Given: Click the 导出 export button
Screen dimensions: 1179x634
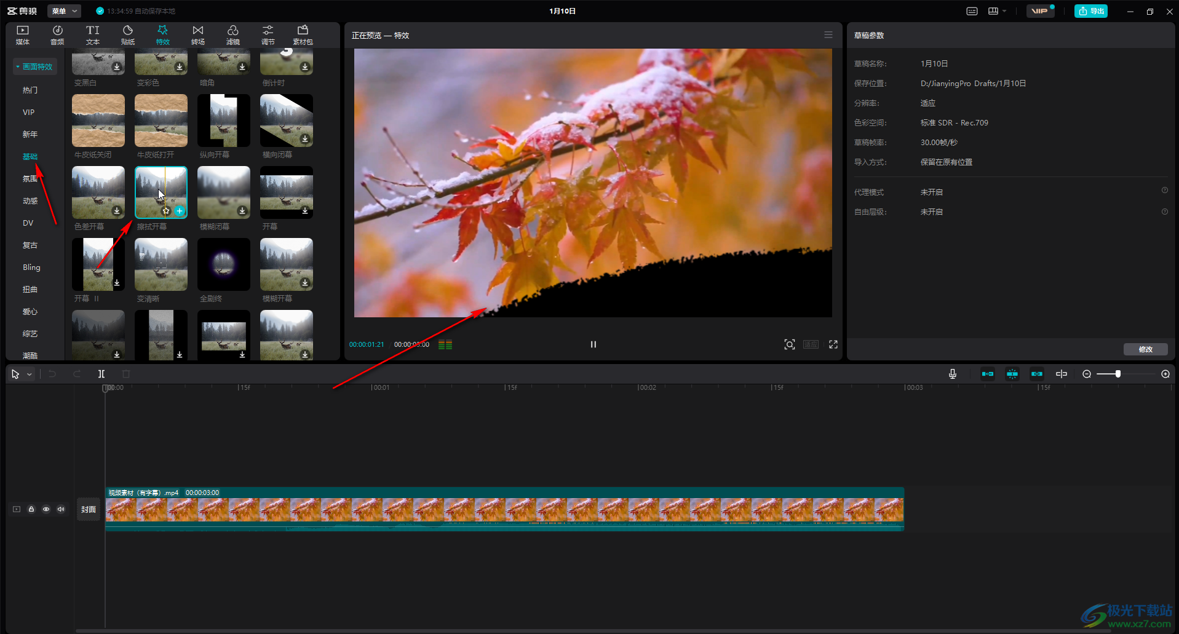Looking at the screenshot, I should click(1091, 11).
